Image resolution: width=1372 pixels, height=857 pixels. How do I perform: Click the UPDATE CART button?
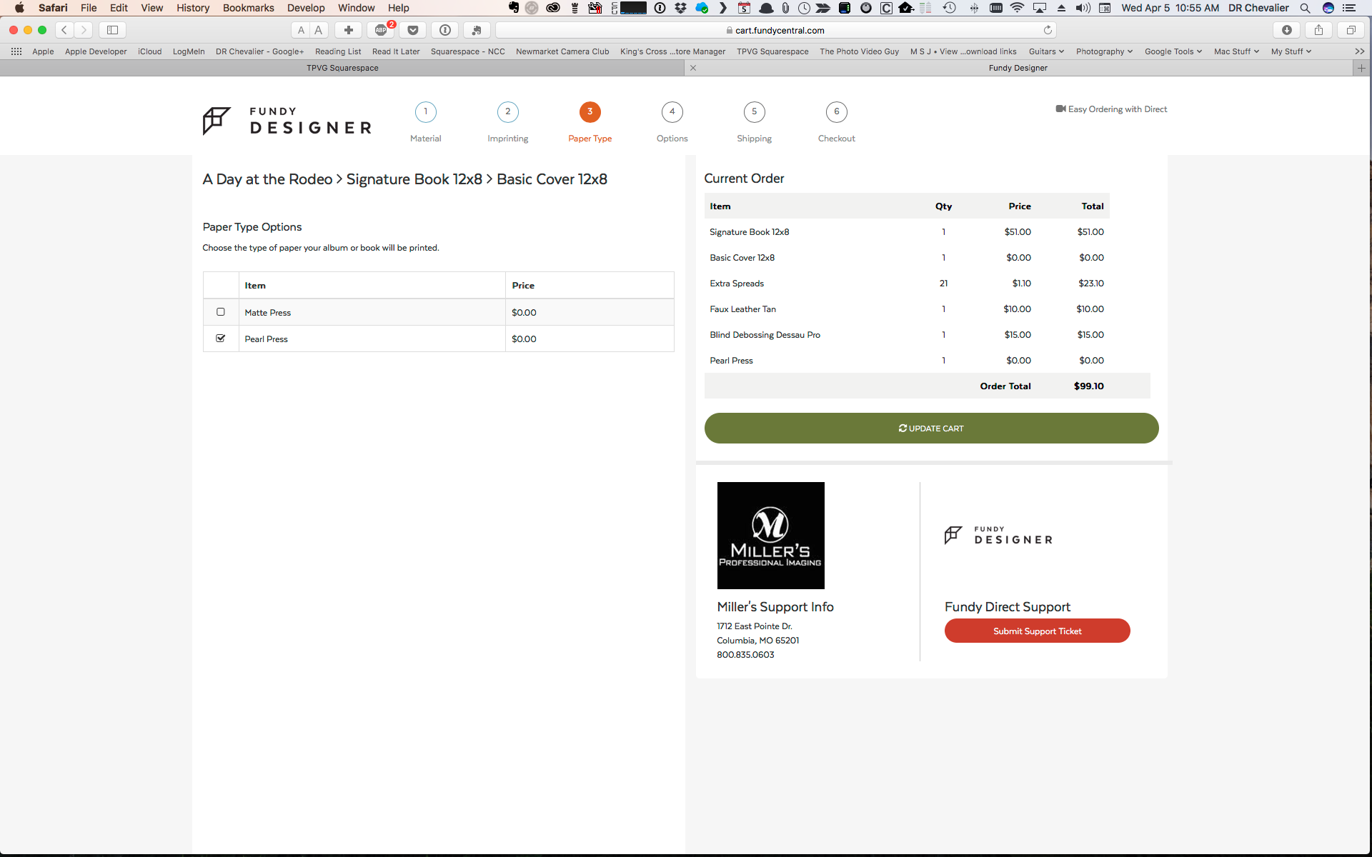931,428
